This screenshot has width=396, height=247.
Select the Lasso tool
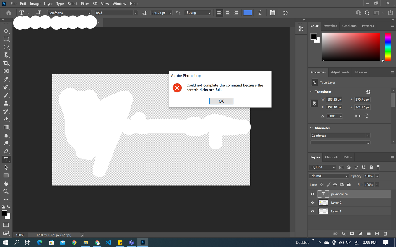coord(6,47)
